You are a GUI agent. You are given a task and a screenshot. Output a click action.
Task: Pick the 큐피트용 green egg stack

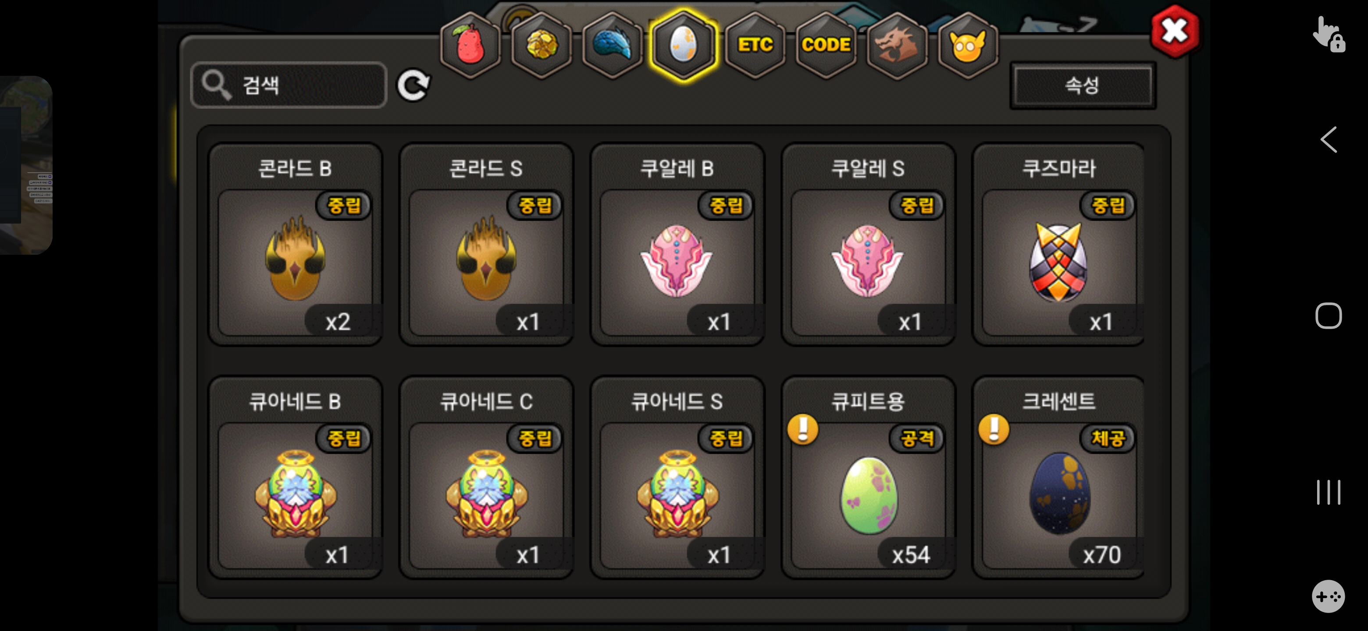pyautogui.click(x=868, y=478)
